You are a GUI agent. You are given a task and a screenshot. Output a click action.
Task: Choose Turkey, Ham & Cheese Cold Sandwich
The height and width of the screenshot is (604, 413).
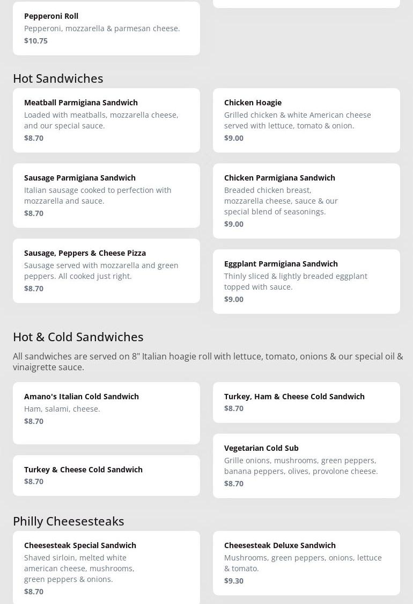tap(306, 402)
